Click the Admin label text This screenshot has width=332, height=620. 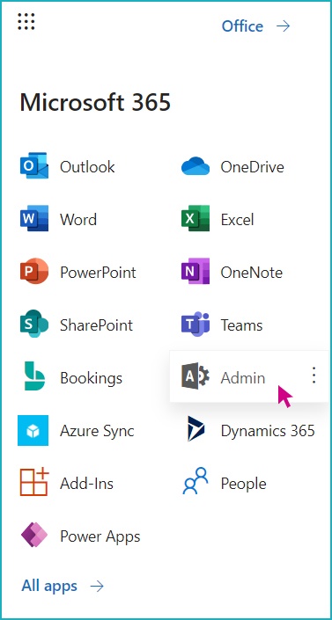coord(243,378)
